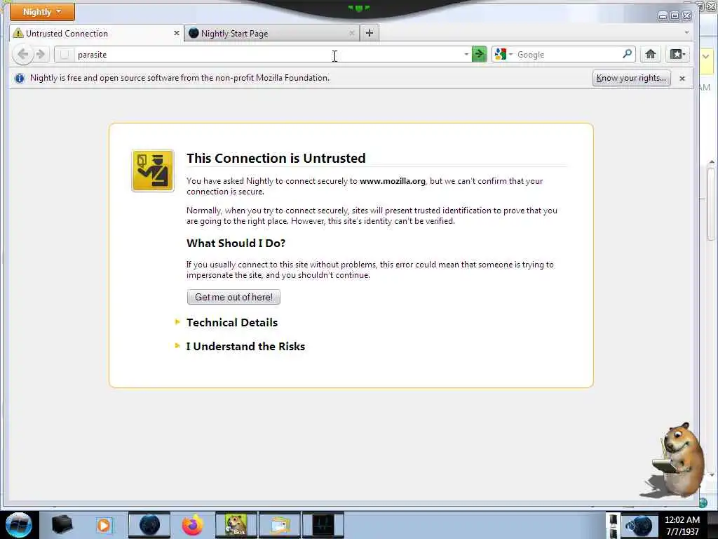The width and height of the screenshot is (718, 539).
Task: Open the Windows Start button
Action: tap(19, 525)
